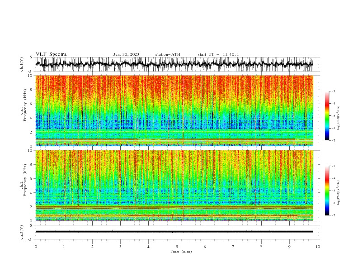The width and height of the screenshot is (358, 277).
Task: Click the ch.1 color scale bar
Action: pos(327,116)
